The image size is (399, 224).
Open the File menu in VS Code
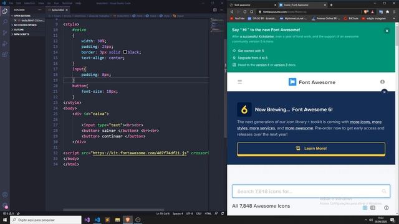(11, 3)
